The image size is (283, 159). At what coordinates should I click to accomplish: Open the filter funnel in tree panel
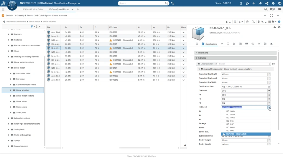point(32,26)
